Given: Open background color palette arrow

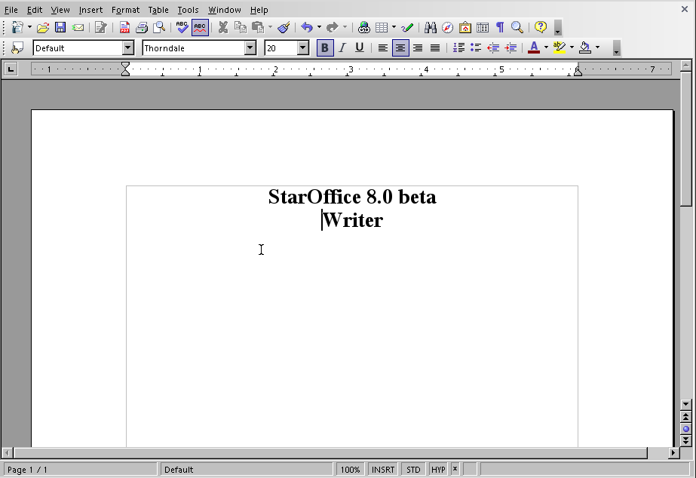Looking at the screenshot, I should point(597,47).
